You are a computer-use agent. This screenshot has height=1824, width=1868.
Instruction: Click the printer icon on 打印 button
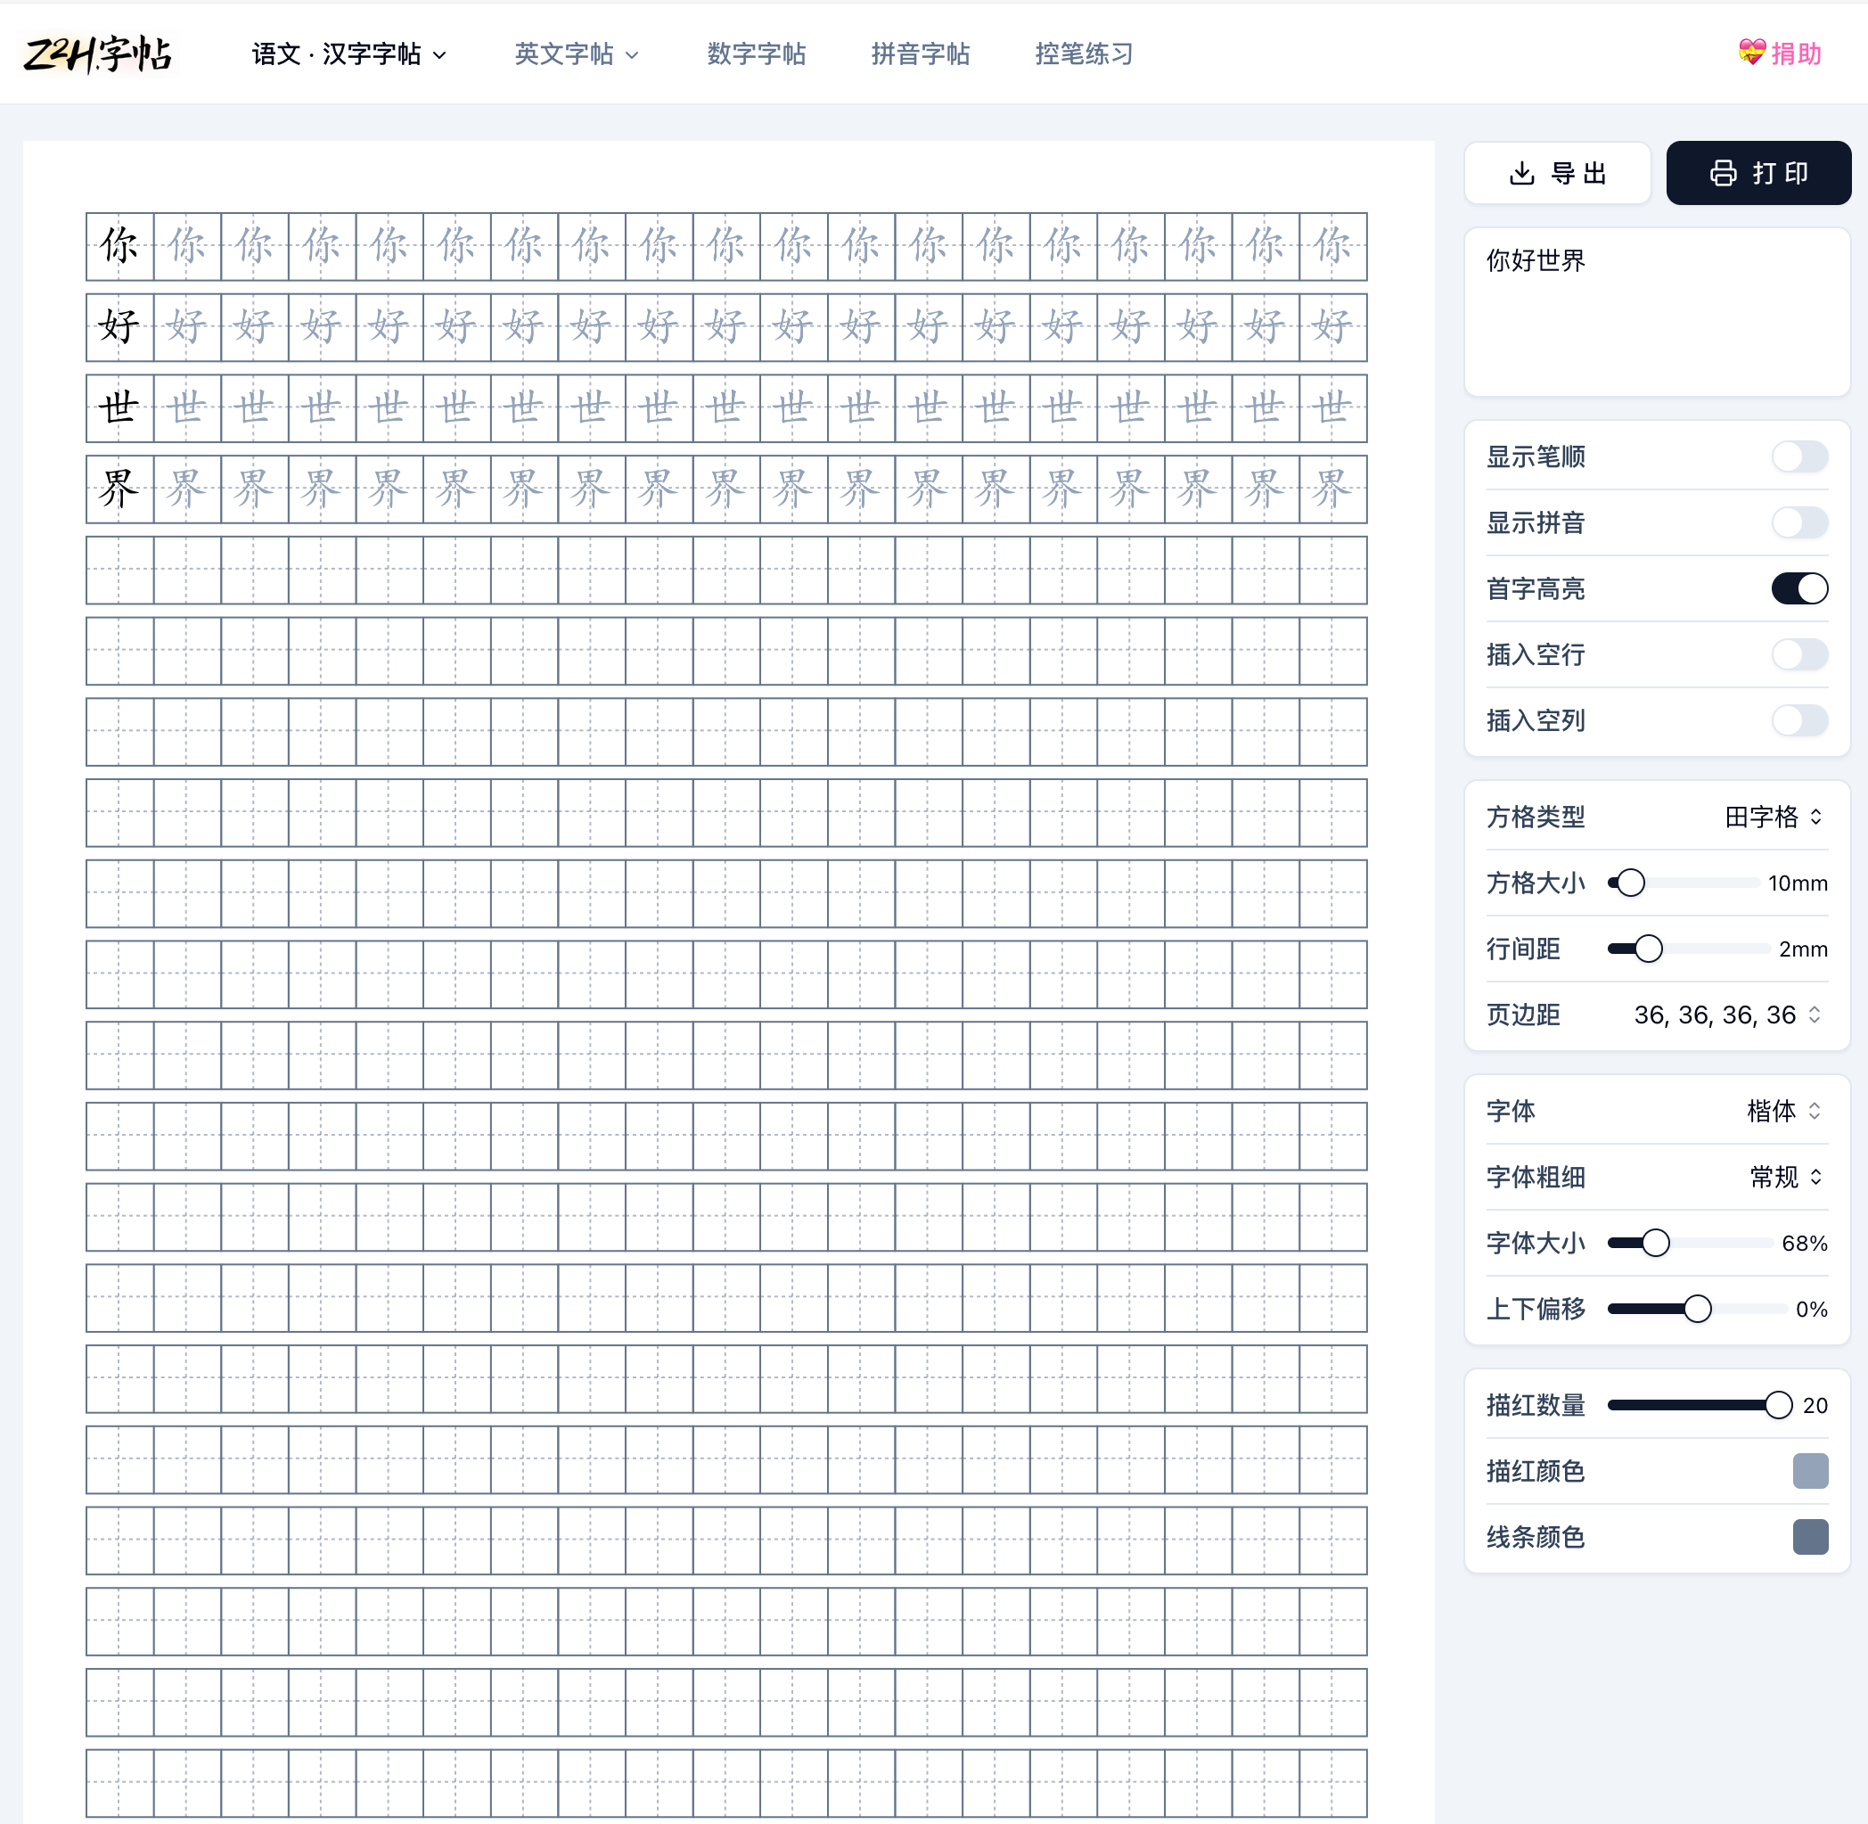(1723, 173)
